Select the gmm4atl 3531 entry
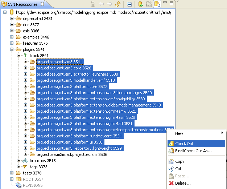The height and width of the screenshot is (189, 227). 85,123
